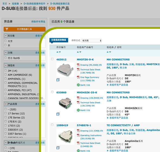The image size is (160, 152).
Task: View all options in 产品范围 section
Action: pos(40,104)
